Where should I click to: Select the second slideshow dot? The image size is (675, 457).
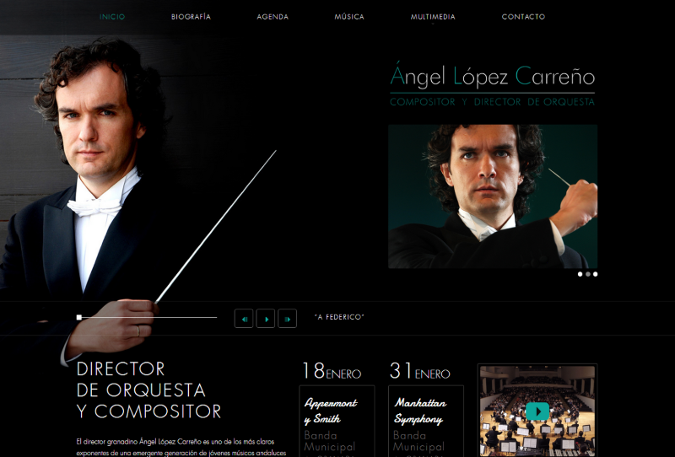(587, 274)
